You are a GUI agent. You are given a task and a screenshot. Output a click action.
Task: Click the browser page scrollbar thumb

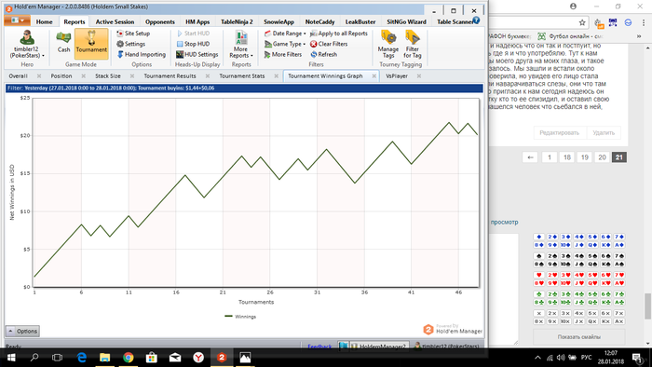648,306
